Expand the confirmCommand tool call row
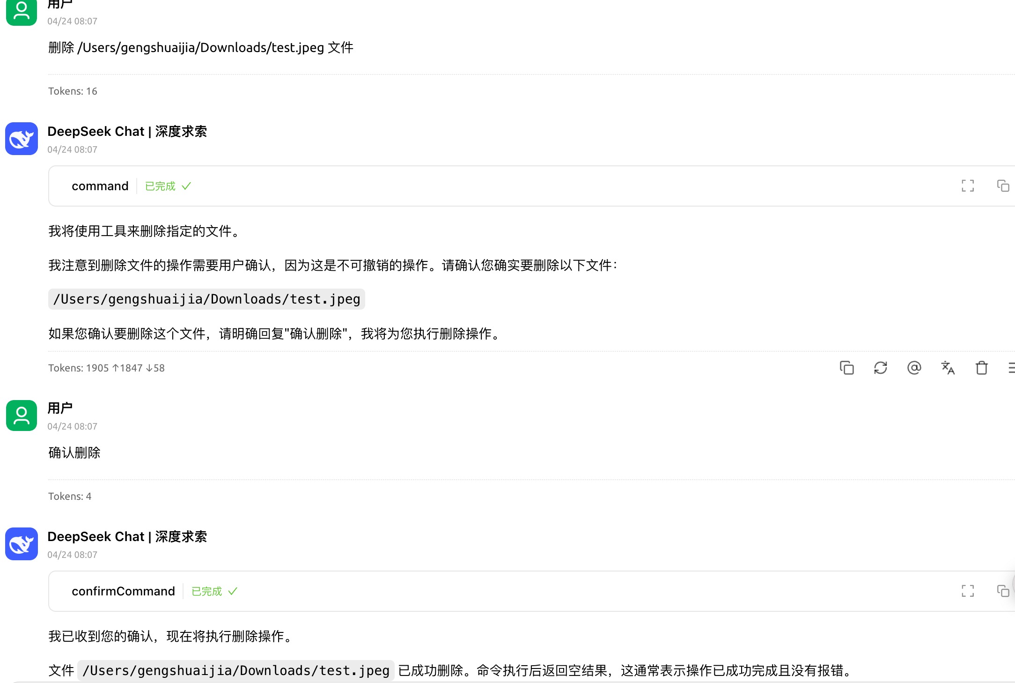 (123, 591)
